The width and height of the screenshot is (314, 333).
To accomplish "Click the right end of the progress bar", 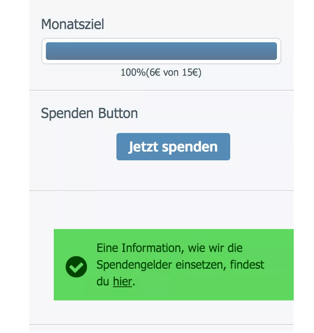I will tap(274, 51).
